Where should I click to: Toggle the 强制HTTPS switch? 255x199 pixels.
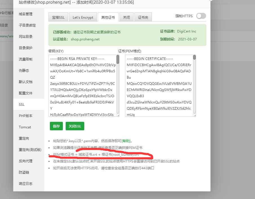click(x=201, y=16)
